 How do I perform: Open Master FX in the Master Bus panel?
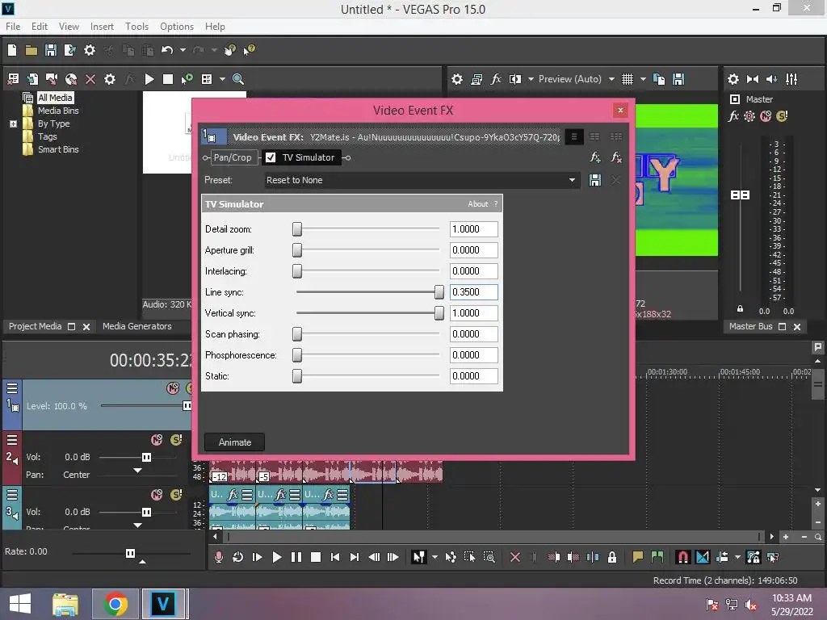[x=733, y=116]
